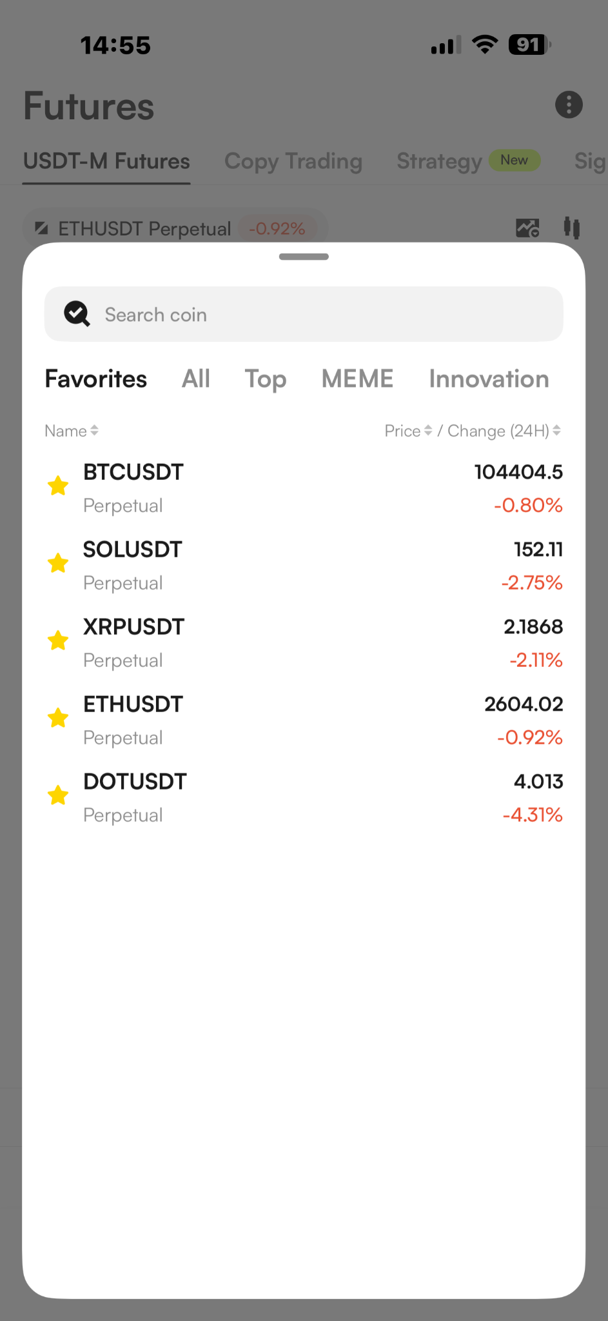This screenshot has height=1321, width=608.
Task: Open the candlestick chart icon
Action: [x=572, y=228]
